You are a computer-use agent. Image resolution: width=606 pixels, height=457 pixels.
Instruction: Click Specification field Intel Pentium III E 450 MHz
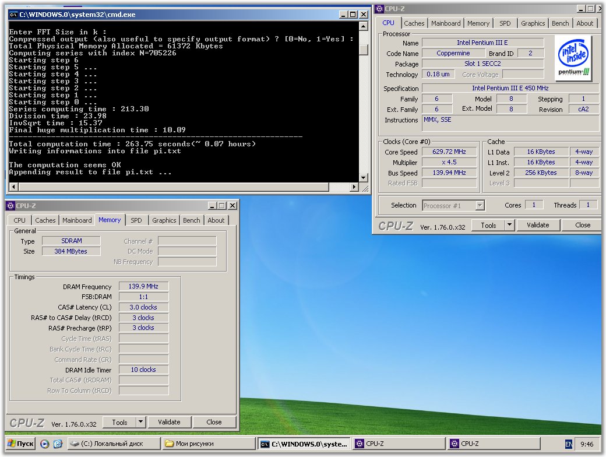[x=510, y=88]
